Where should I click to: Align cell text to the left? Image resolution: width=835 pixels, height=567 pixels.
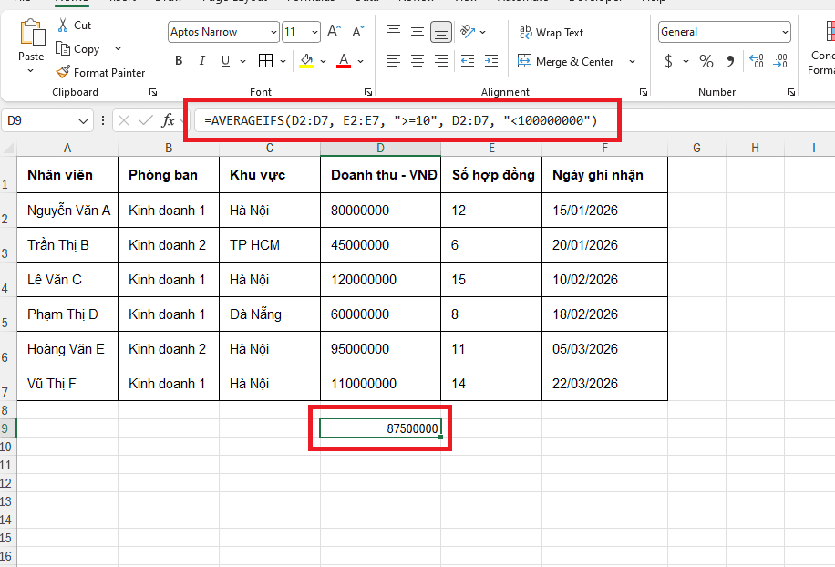[x=394, y=61]
